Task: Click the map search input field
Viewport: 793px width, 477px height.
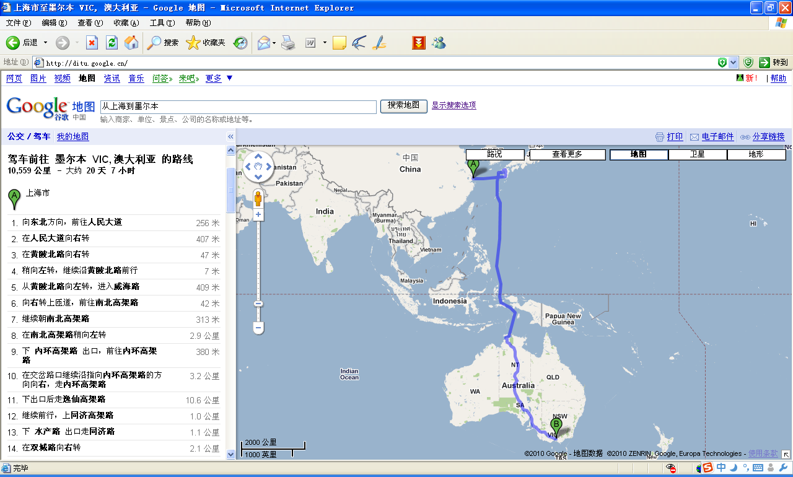Action: click(x=239, y=107)
